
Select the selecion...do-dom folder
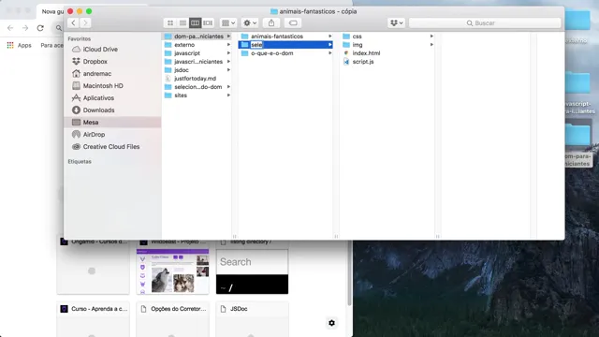[197, 87]
